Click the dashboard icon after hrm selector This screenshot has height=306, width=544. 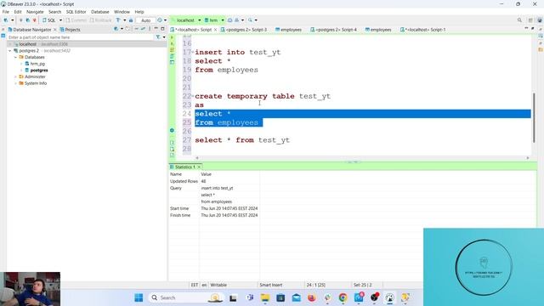click(229, 20)
